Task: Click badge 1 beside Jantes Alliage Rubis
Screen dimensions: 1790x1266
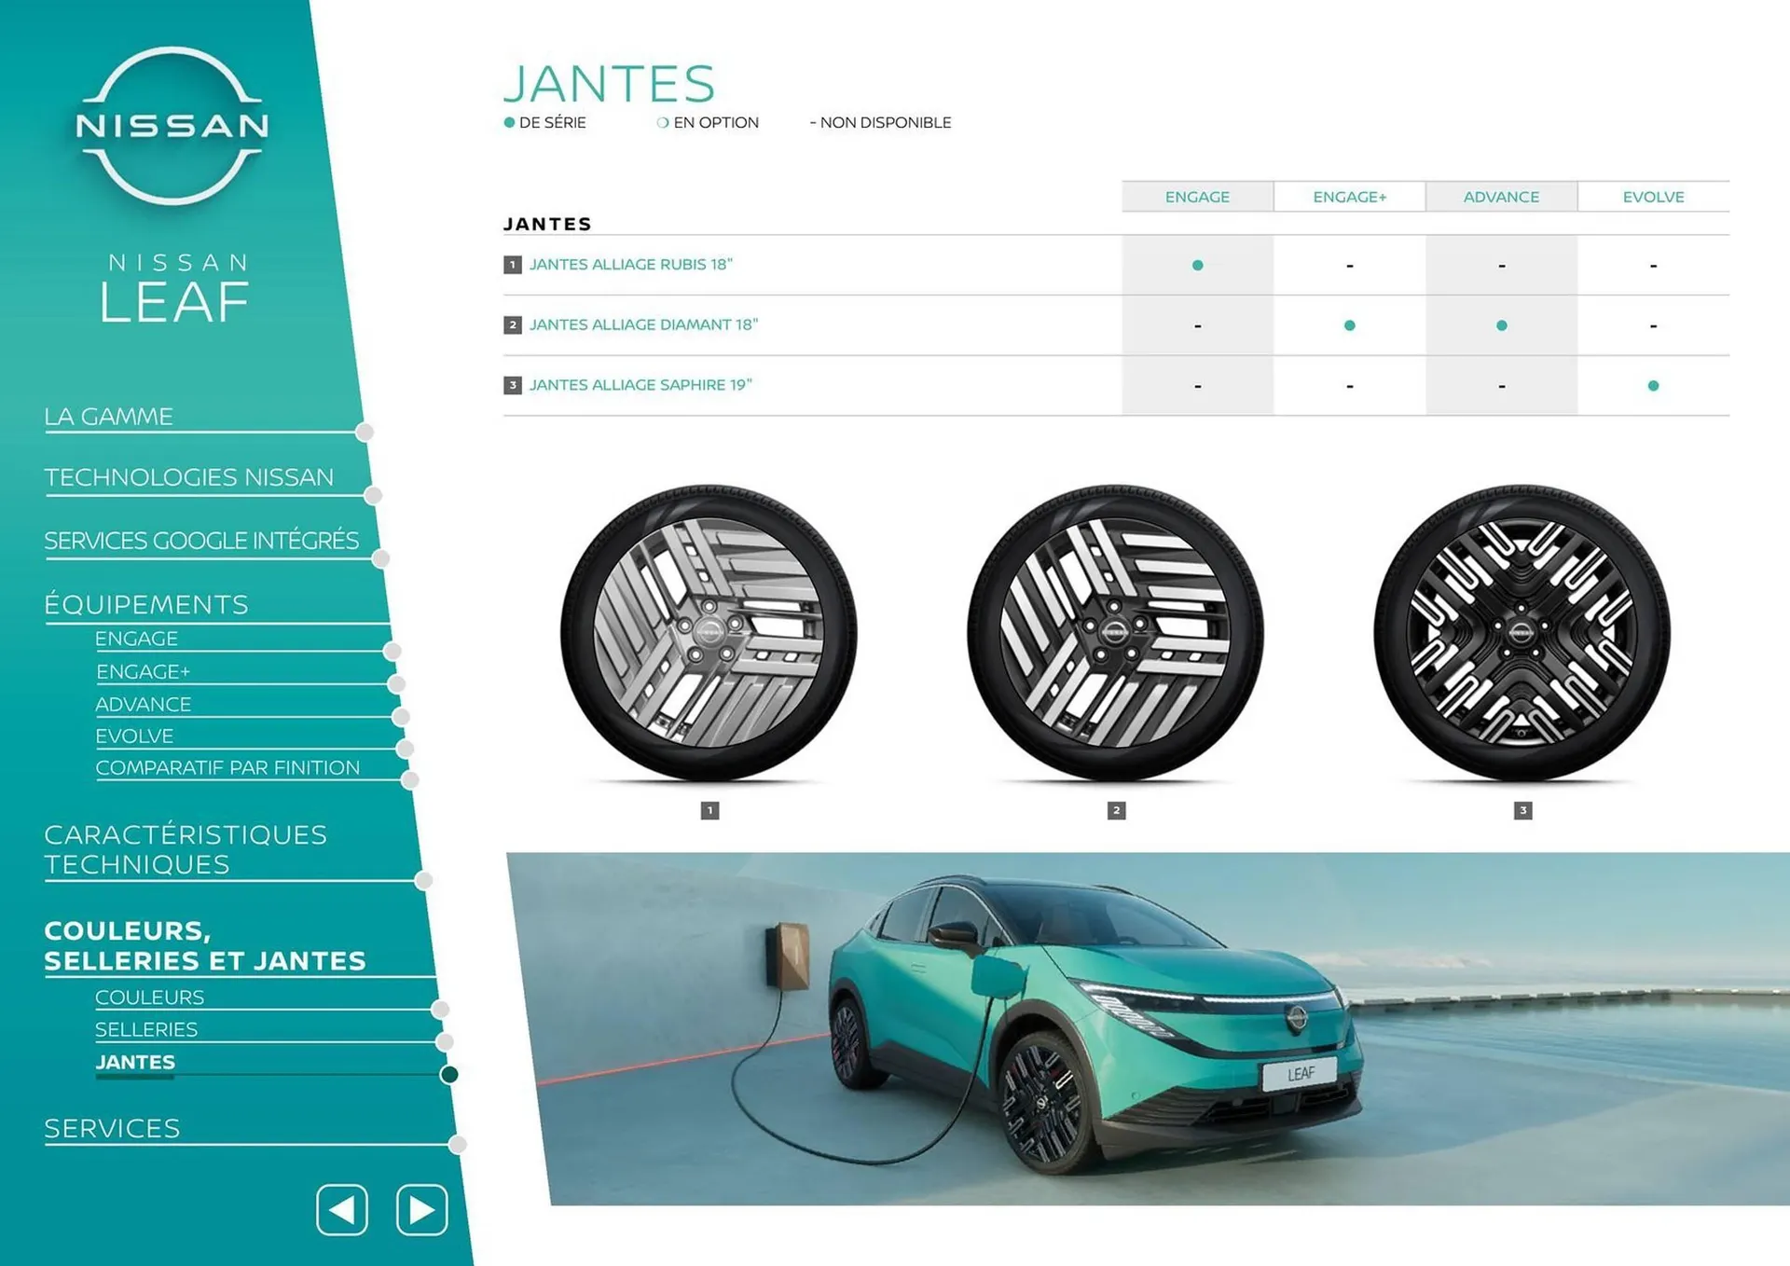Action: (x=512, y=265)
